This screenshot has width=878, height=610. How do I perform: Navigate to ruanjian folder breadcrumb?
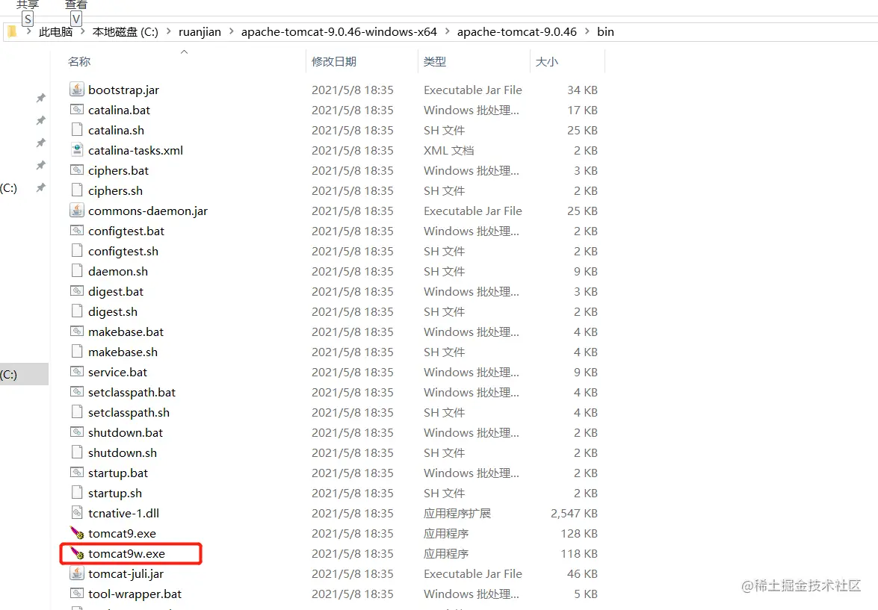pos(200,32)
